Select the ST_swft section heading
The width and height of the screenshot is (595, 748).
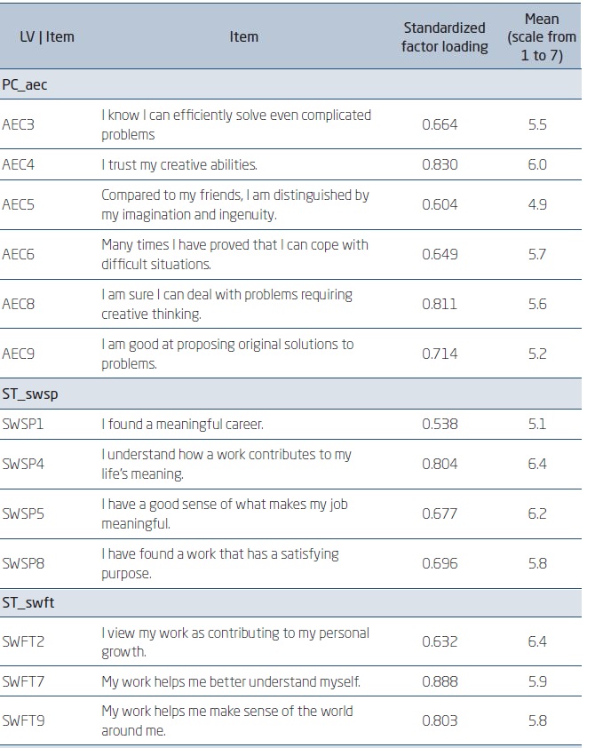click(28, 603)
